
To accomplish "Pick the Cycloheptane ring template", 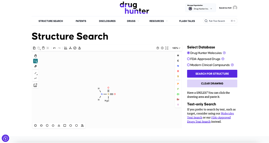I will 70,125.
